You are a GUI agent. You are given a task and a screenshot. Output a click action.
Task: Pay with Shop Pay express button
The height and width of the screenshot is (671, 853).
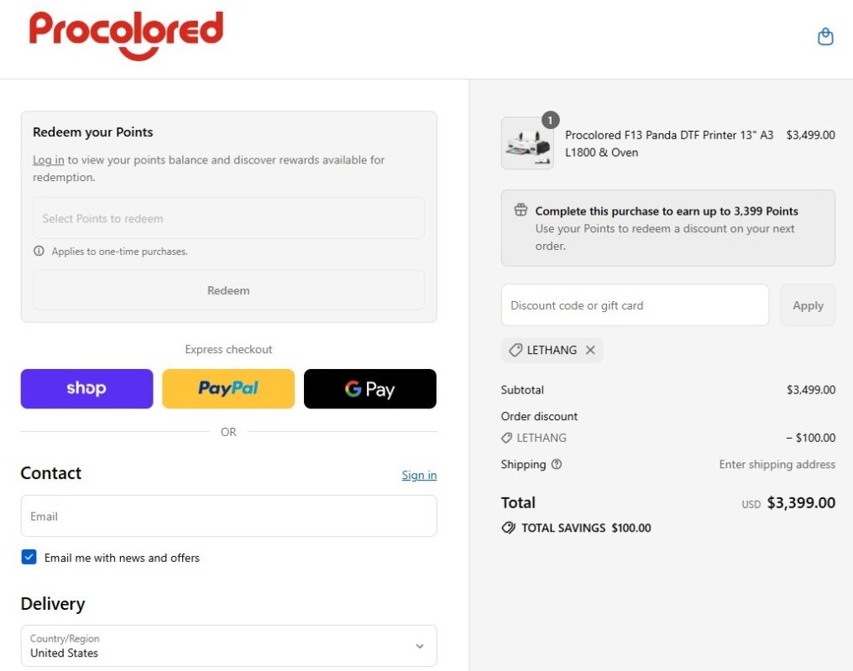point(87,388)
